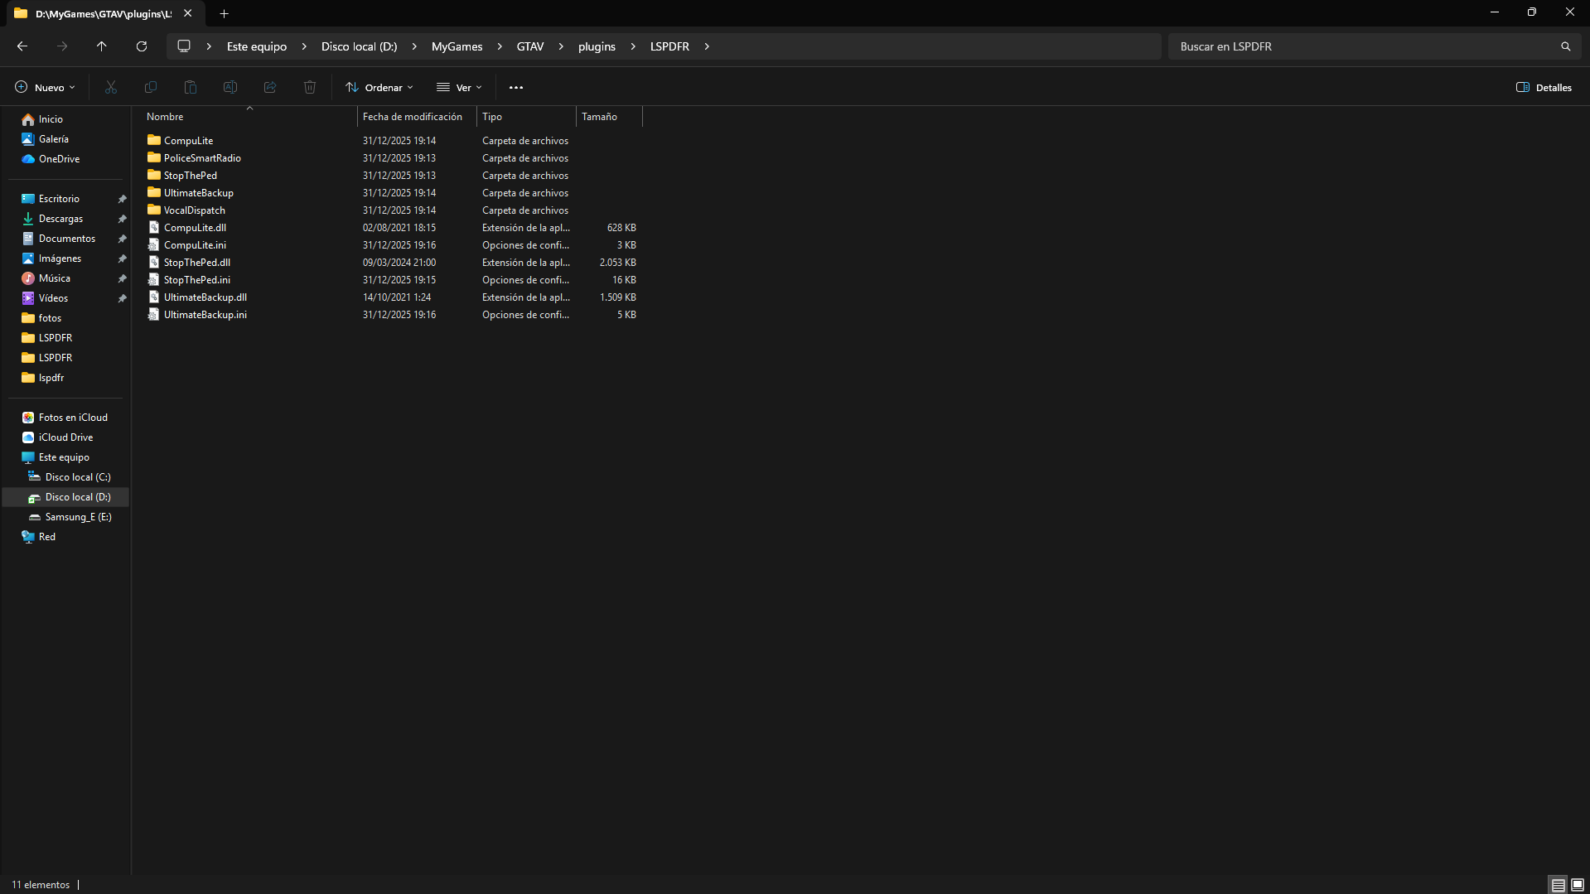
Task: Click Disco local (D:) breadcrumb
Action: coord(360,46)
